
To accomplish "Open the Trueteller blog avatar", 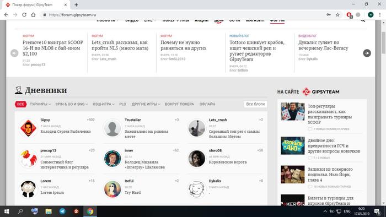I will tap(112, 128).
